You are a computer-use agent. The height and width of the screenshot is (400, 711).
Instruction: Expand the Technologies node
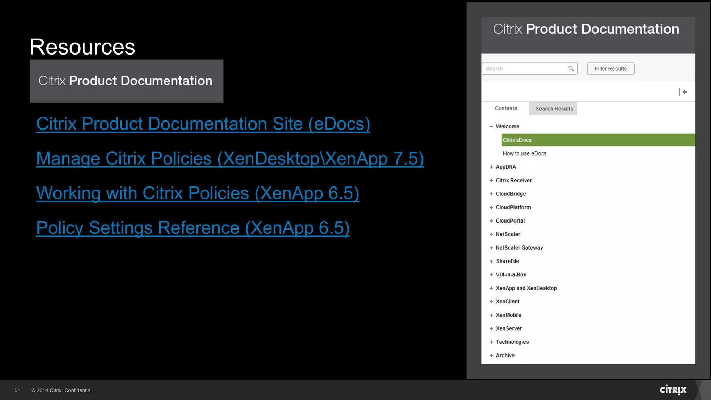[x=491, y=342]
